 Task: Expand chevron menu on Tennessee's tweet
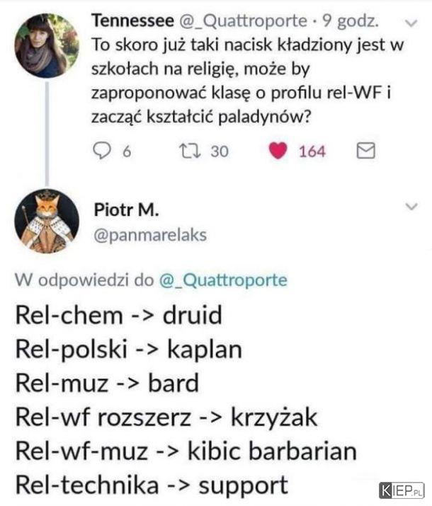(411, 23)
